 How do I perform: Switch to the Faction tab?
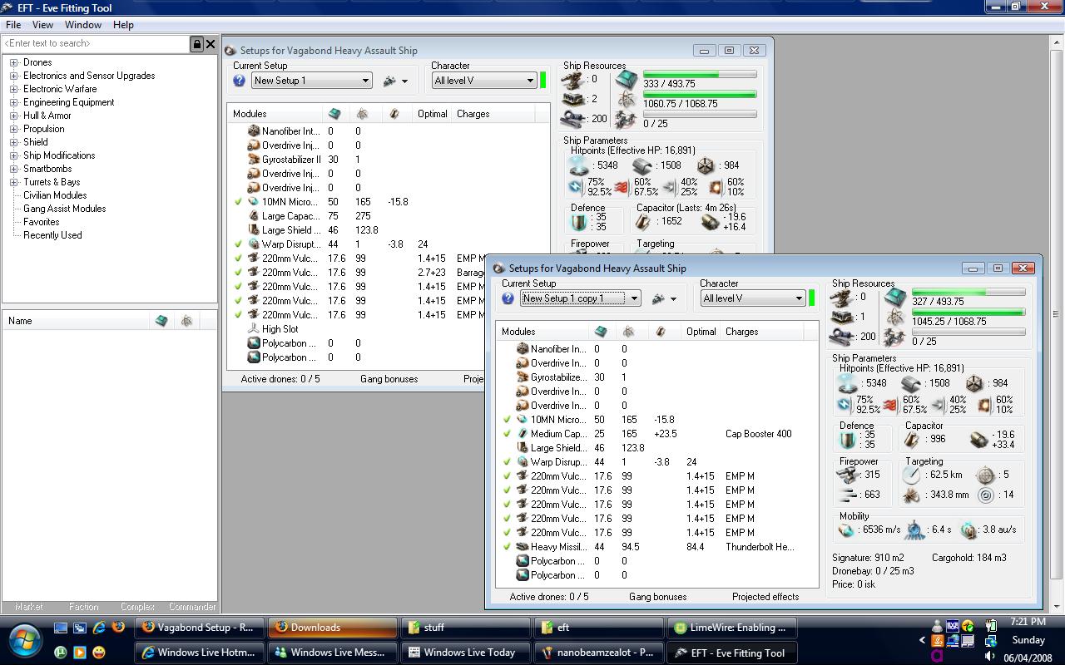(83, 607)
